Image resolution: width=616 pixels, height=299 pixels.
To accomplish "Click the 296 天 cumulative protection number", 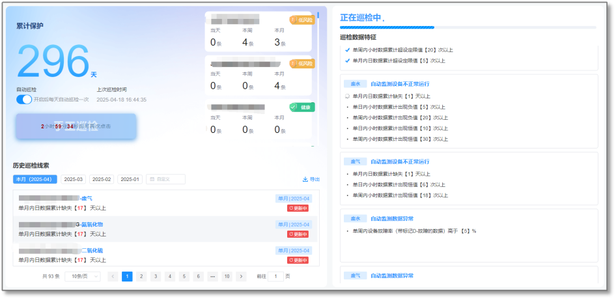I will tap(56, 61).
